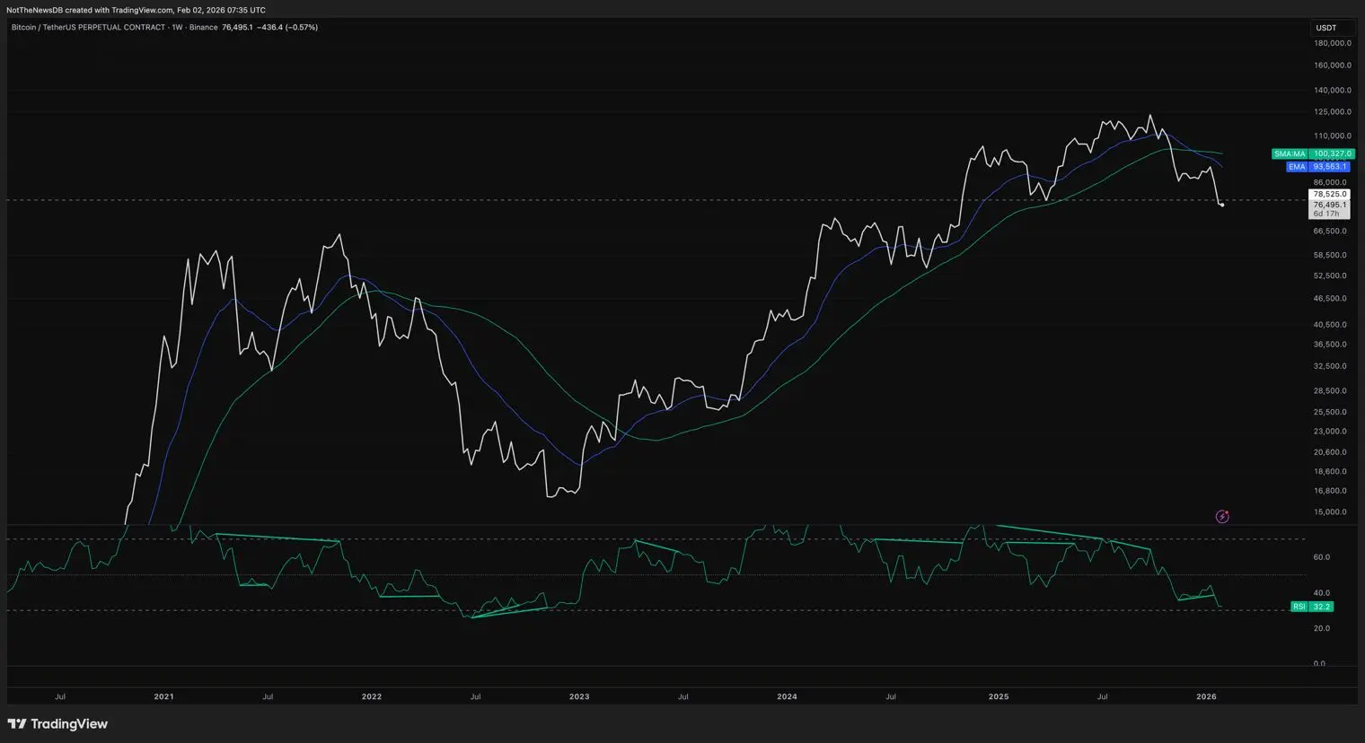The image size is (1365, 743).
Task: Click the 28,500.0 price axis label
Action: 1330,391
